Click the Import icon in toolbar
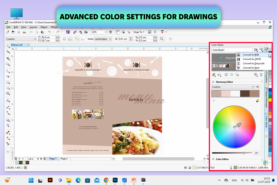The image size is (277, 185). 75,32
